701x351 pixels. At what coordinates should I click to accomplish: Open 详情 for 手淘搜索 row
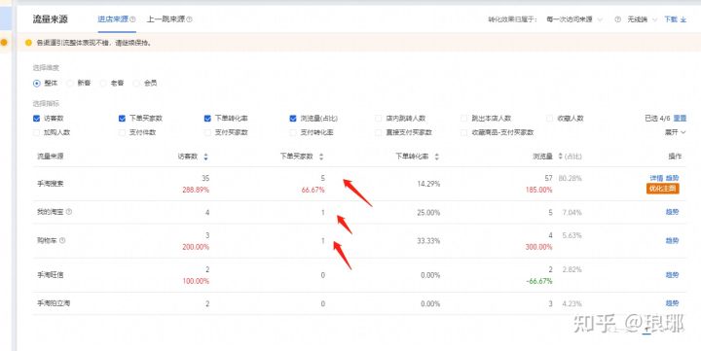click(656, 178)
